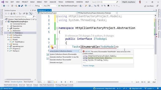
Task: Start debugging with the green play icon
Action: (59, 6)
